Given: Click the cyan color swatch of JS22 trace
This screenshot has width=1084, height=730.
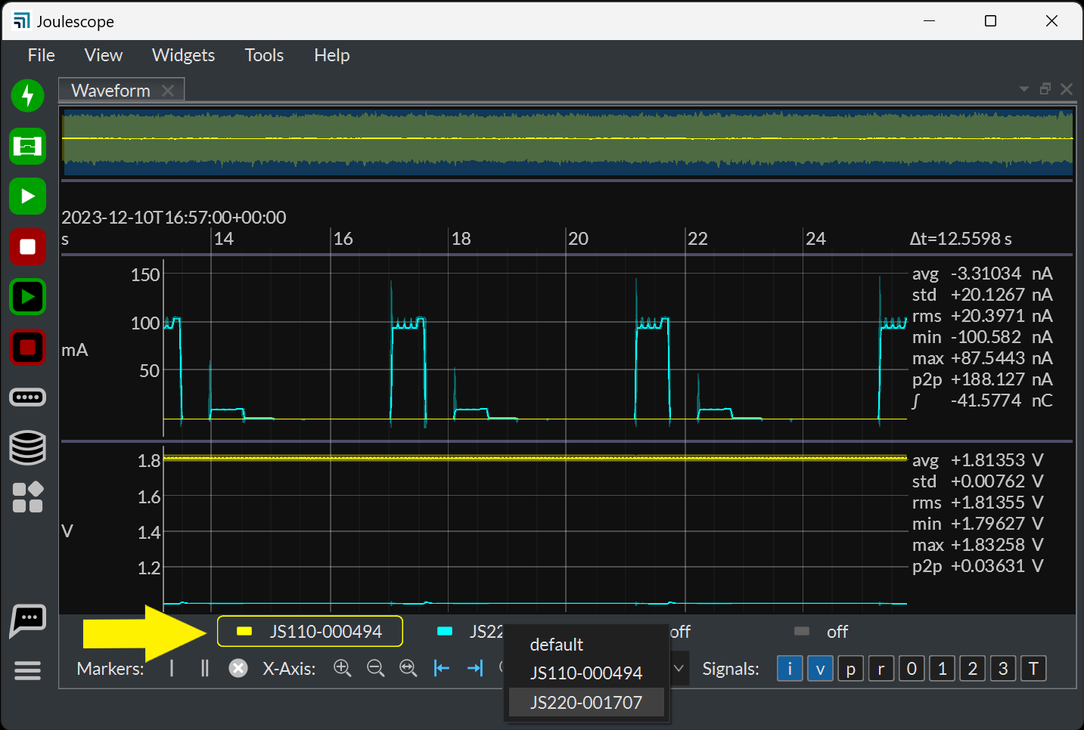Looking at the screenshot, I should tap(445, 632).
